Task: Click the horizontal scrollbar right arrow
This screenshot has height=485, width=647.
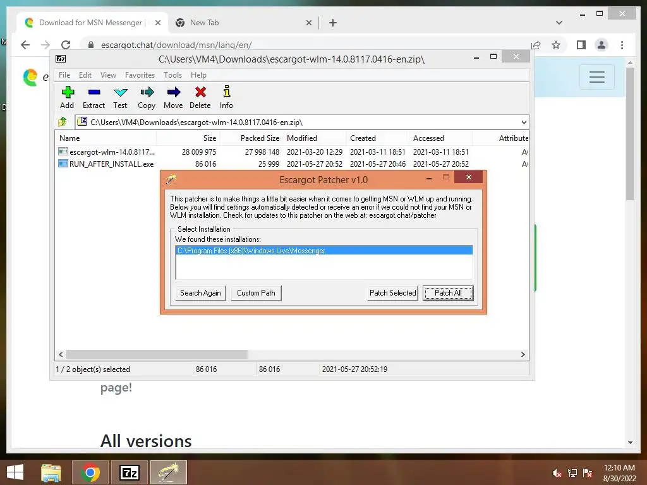Action: [523, 355]
